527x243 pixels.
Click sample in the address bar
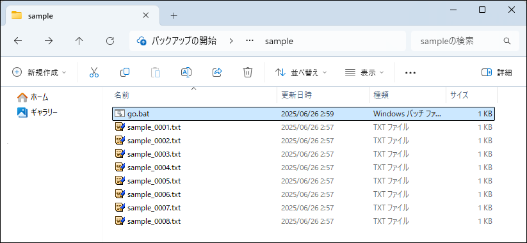[x=279, y=42]
